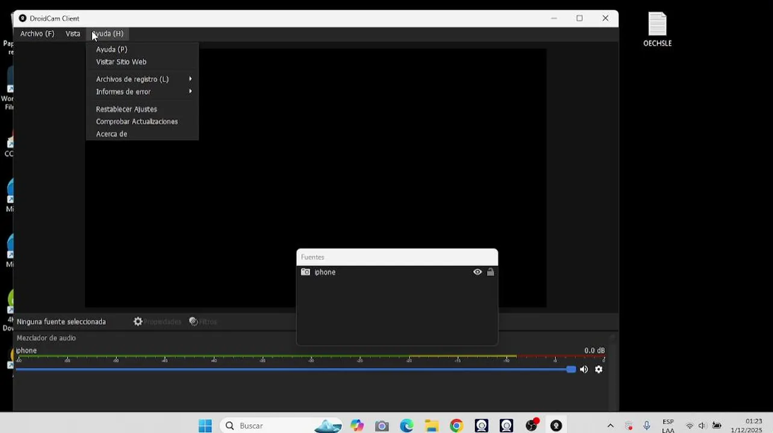Click Ninguna fuente seleccionada label

tap(61, 322)
